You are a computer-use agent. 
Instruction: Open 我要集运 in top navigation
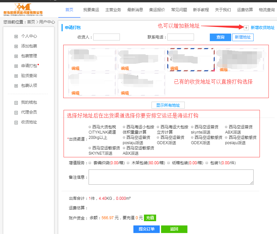[x=91, y=10]
